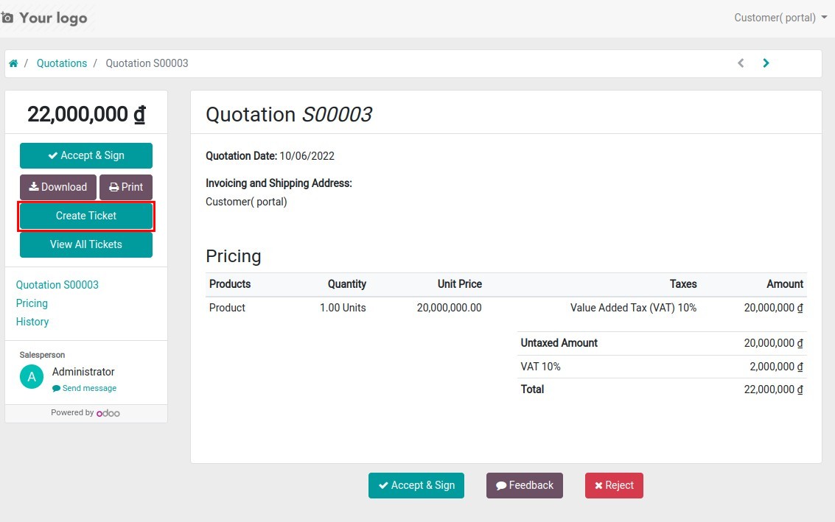The height and width of the screenshot is (522, 835).
Task: Click the Administrator avatar circle
Action: (31, 376)
